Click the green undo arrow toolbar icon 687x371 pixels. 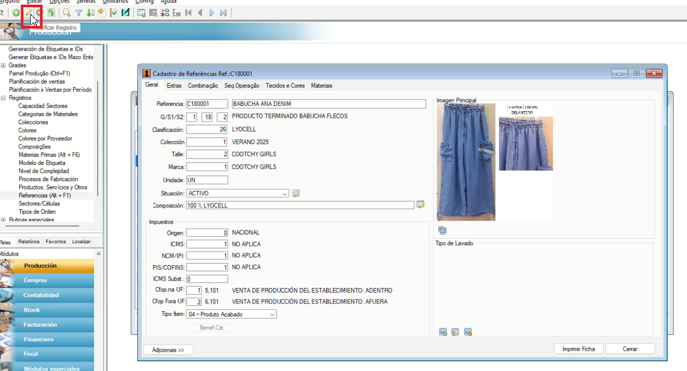(51, 13)
